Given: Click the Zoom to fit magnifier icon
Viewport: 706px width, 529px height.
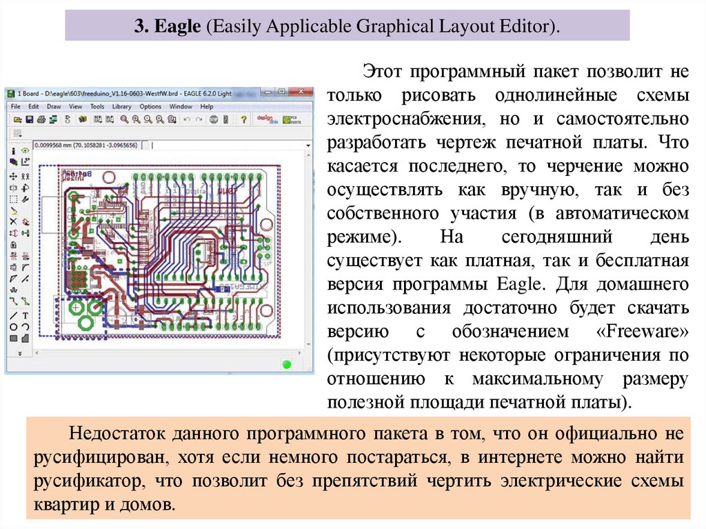Looking at the screenshot, I should point(124,119).
